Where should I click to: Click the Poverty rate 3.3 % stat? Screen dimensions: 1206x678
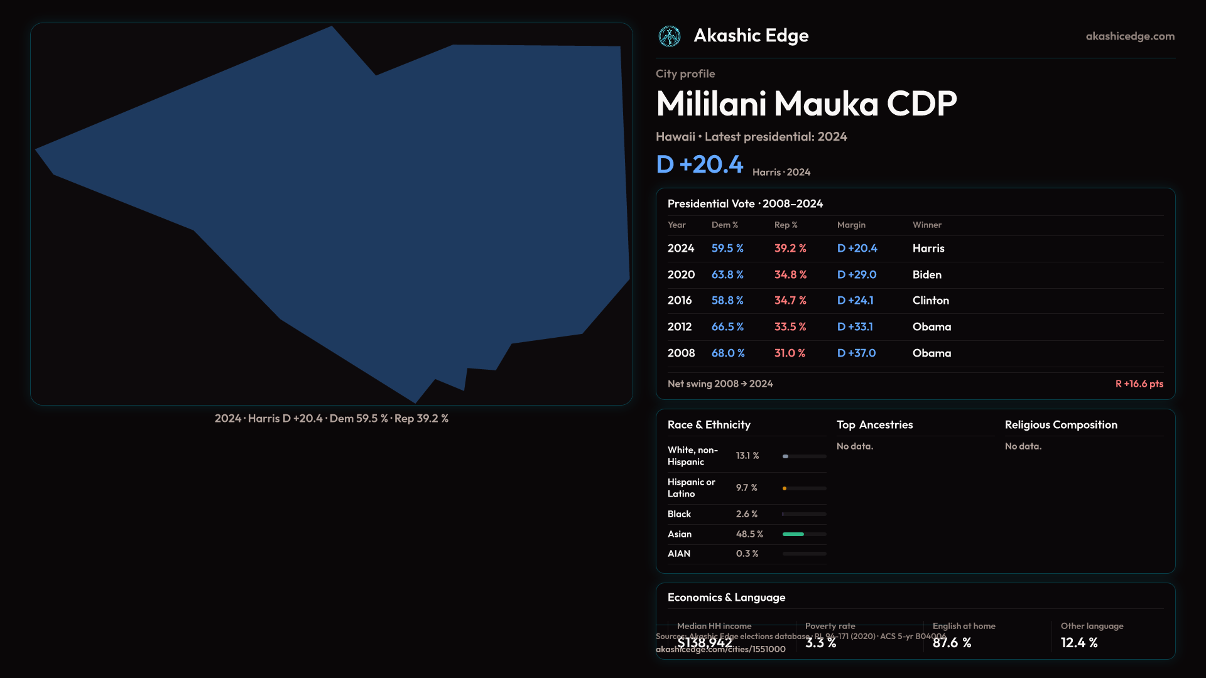coord(820,643)
